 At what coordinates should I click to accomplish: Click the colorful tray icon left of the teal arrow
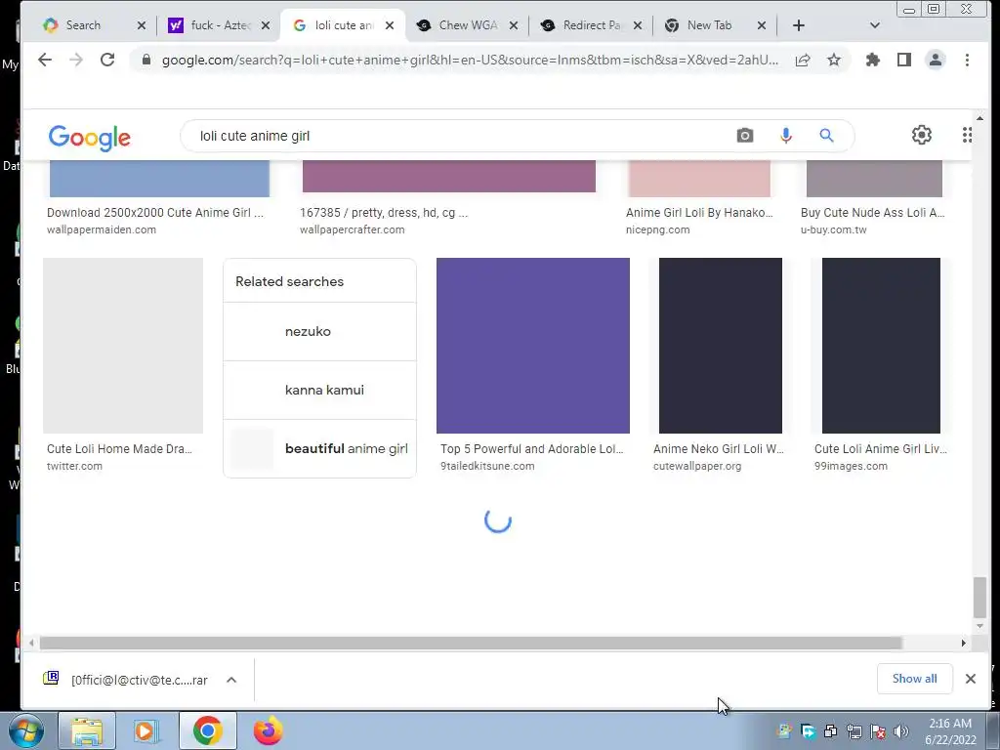coord(784,731)
